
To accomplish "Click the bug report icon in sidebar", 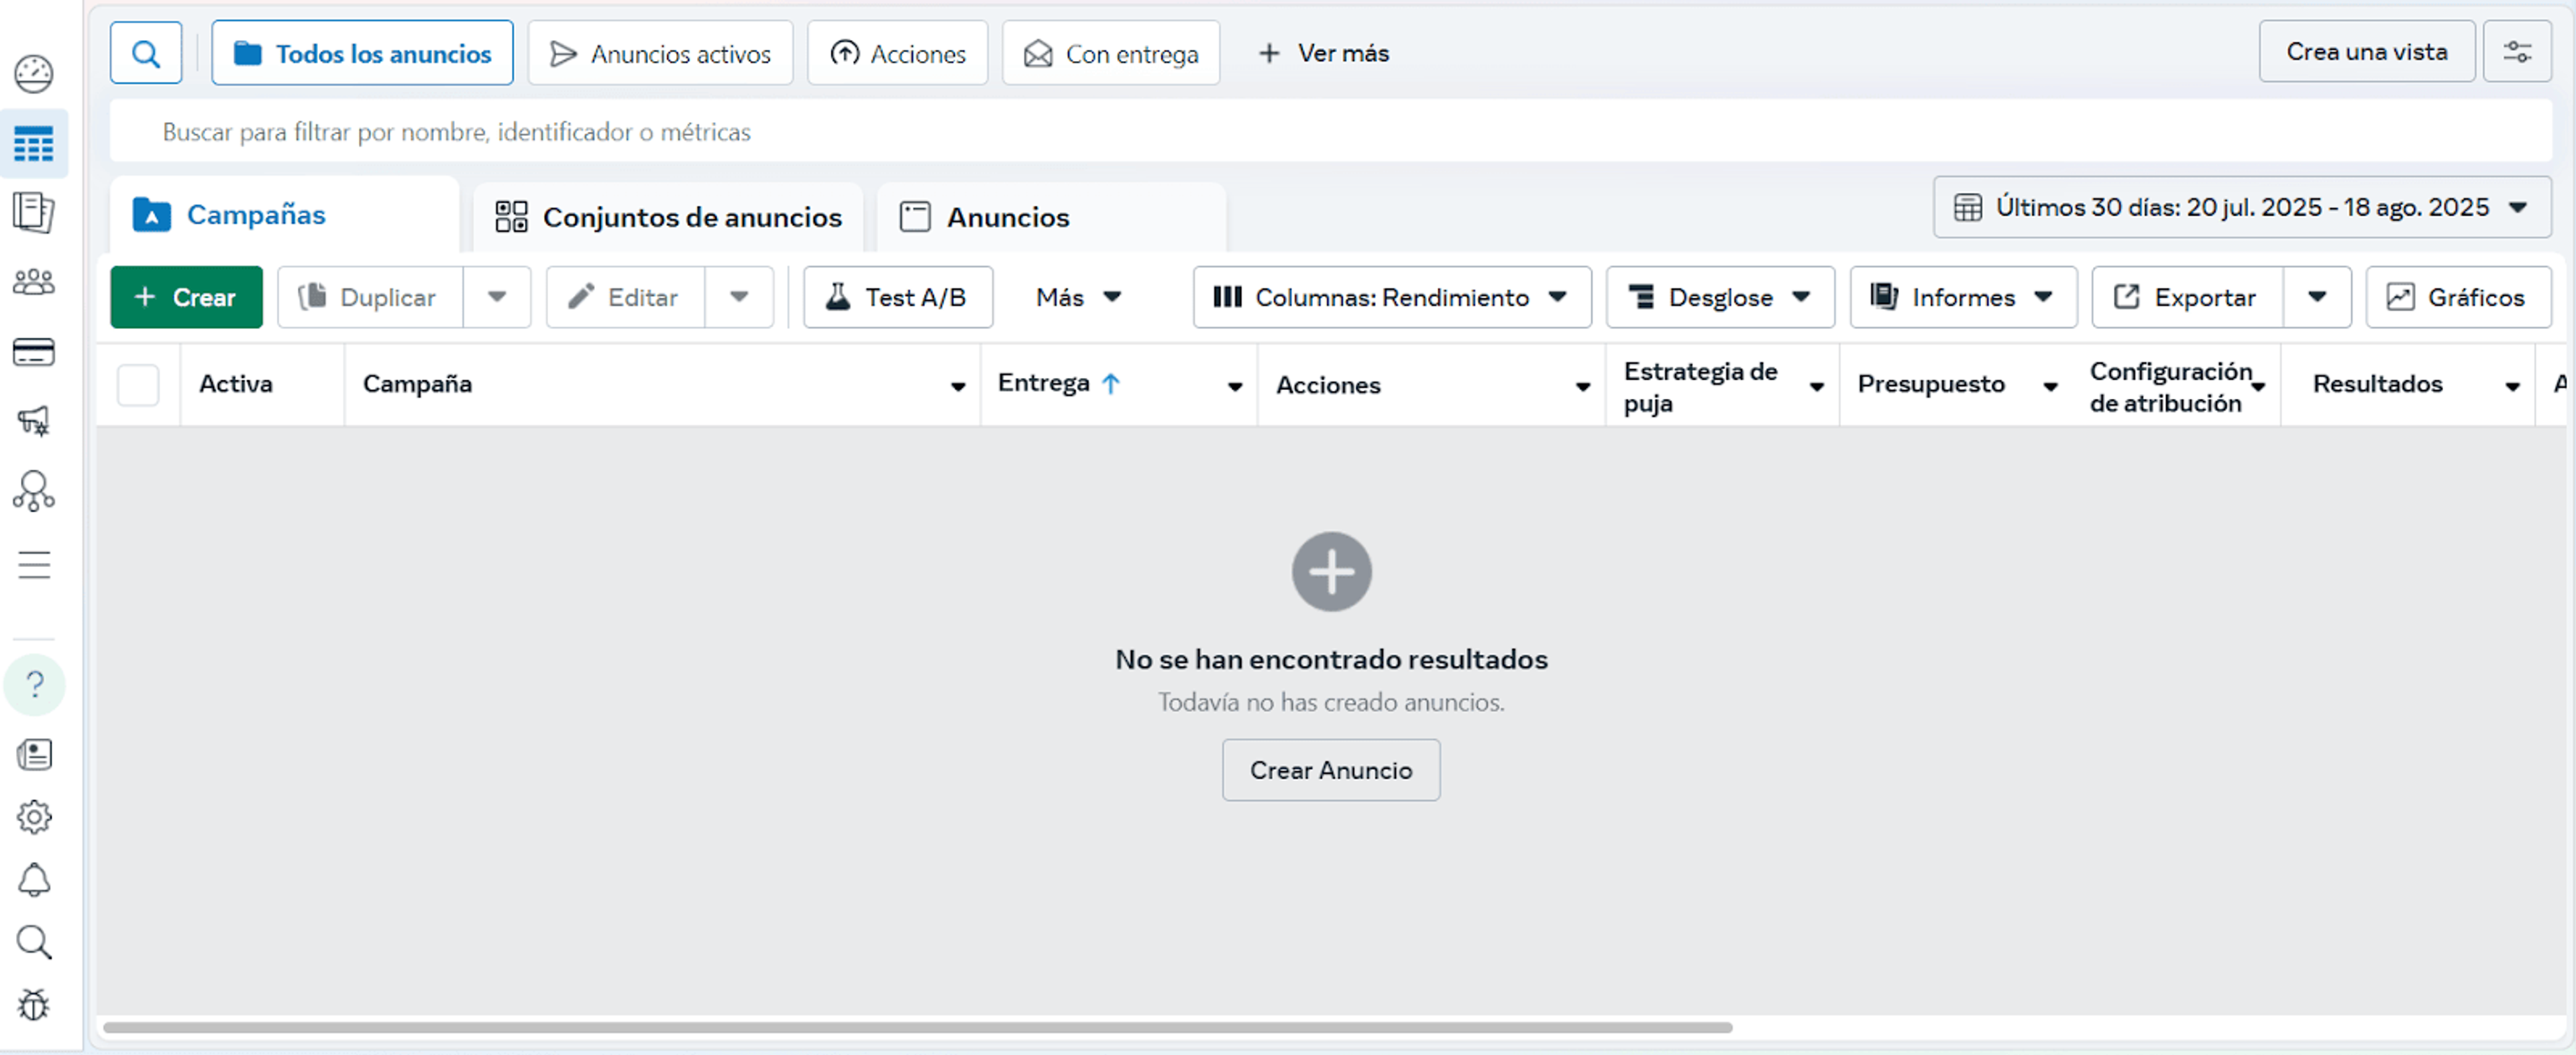I will click(x=34, y=1005).
